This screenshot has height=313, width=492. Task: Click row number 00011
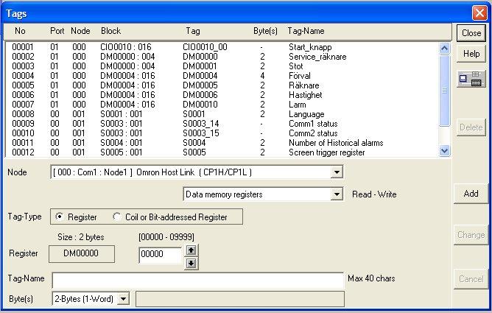click(23, 143)
